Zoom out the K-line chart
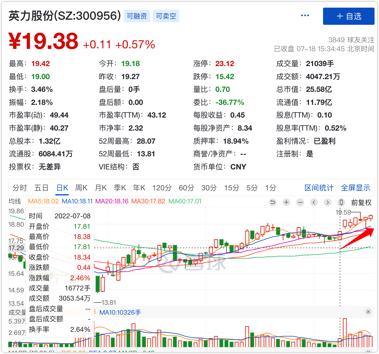This screenshot has height=354, width=379. (x=300, y=202)
